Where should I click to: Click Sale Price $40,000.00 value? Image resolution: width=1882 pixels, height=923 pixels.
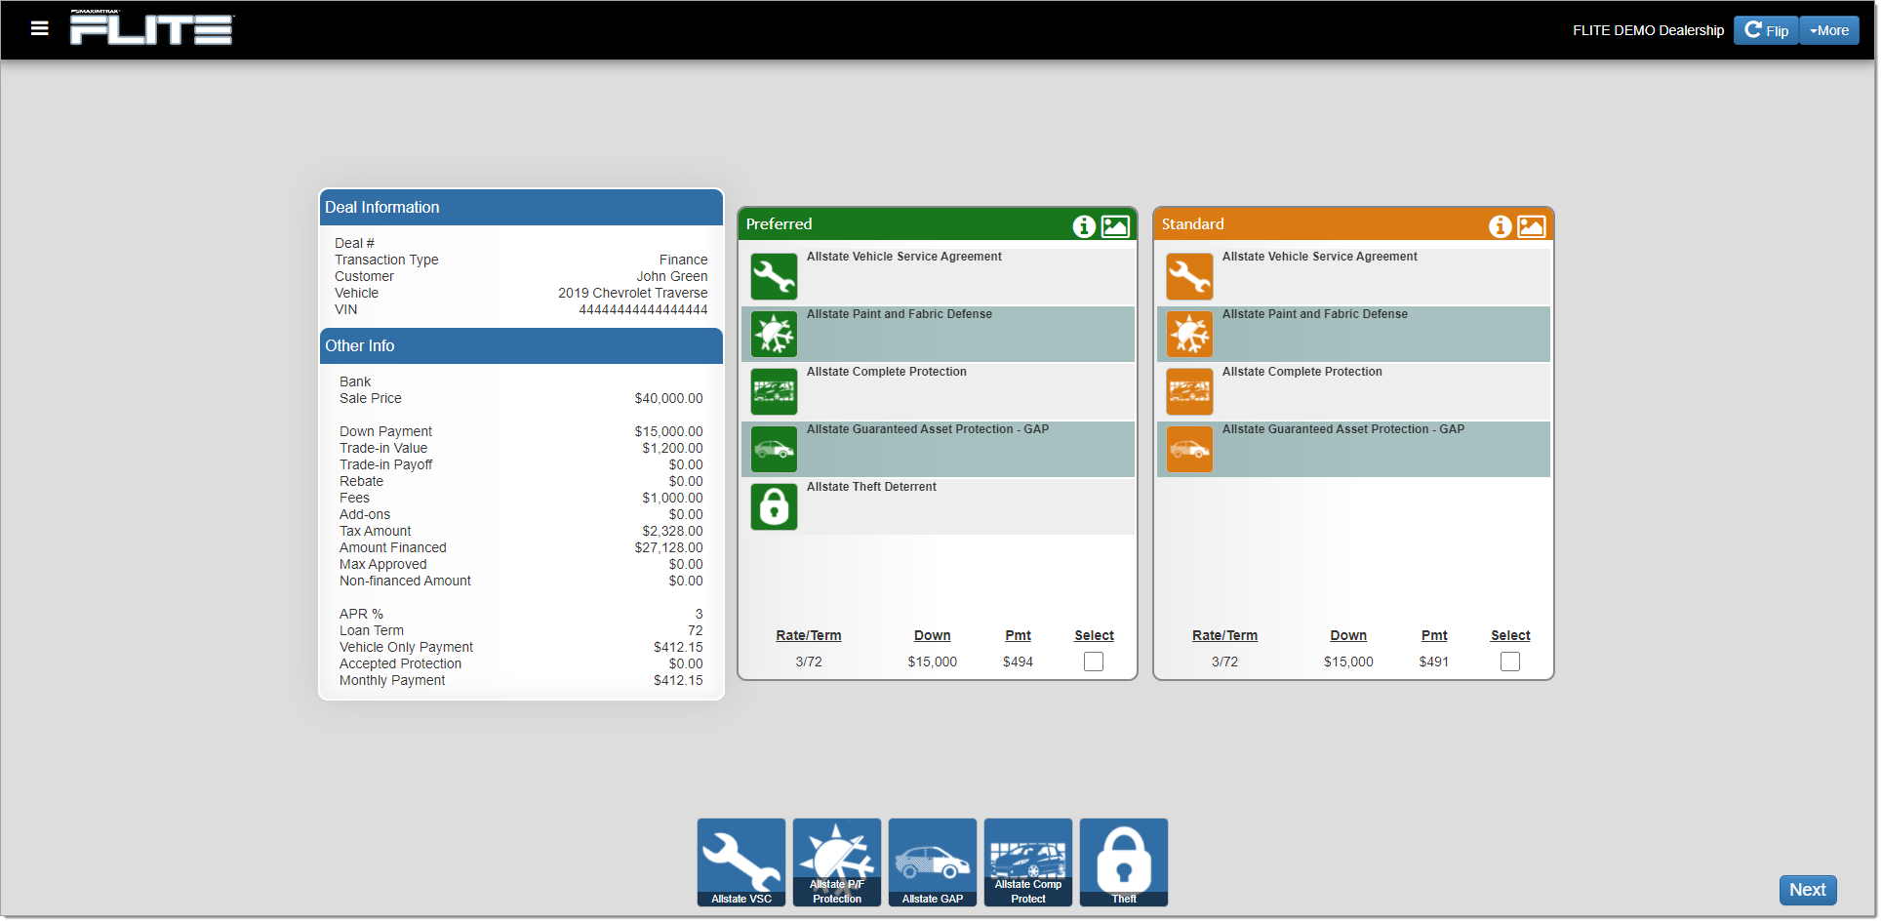[x=668, y=398]
